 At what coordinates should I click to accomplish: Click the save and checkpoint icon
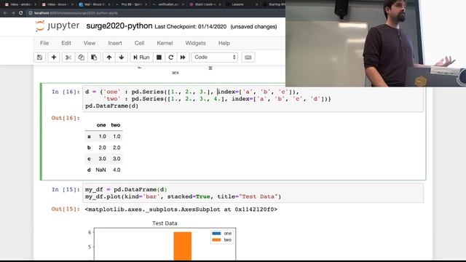[x=39, y=57]
